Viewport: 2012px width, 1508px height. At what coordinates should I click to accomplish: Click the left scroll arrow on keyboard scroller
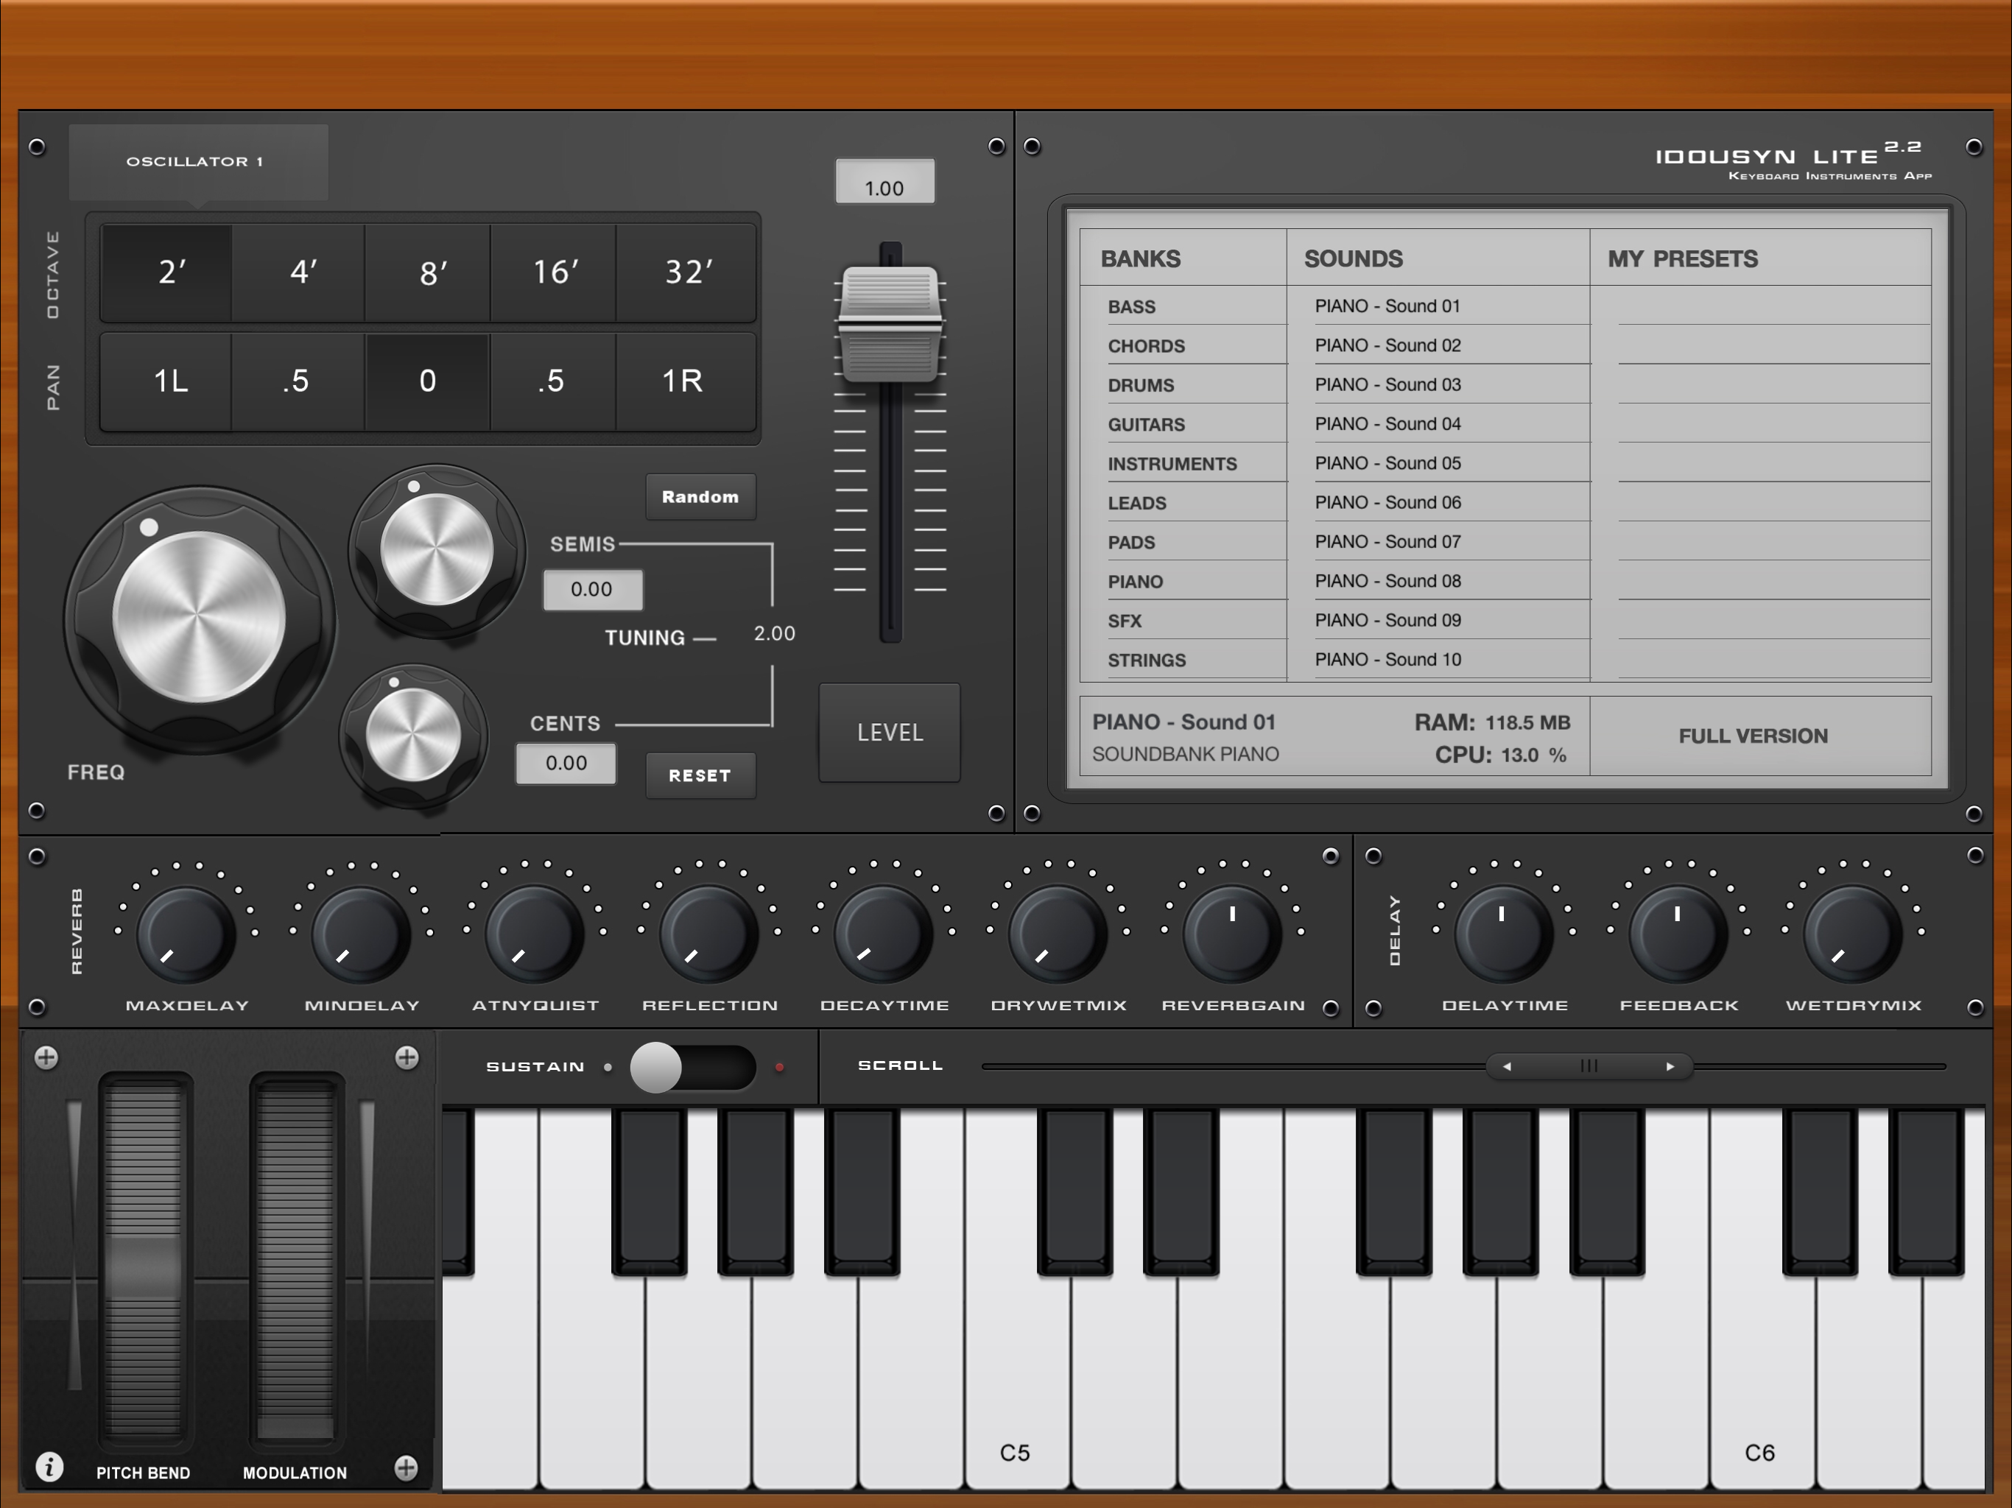1508,1066
